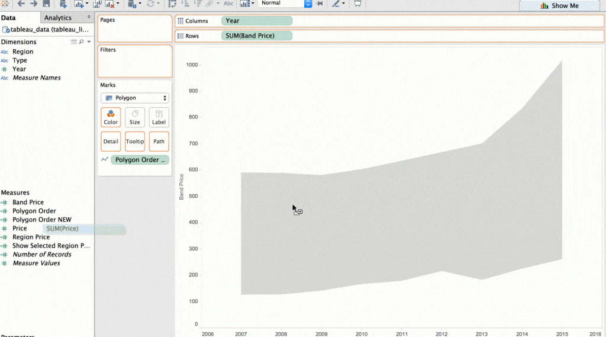
Task: Select the Number of Records measure
Action: (x=42, y=254)
